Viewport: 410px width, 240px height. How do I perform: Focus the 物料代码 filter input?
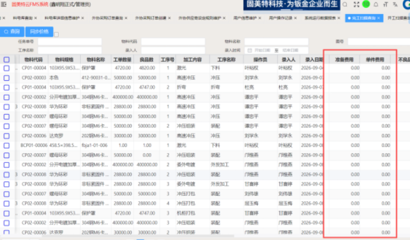[x=173, y=42]
